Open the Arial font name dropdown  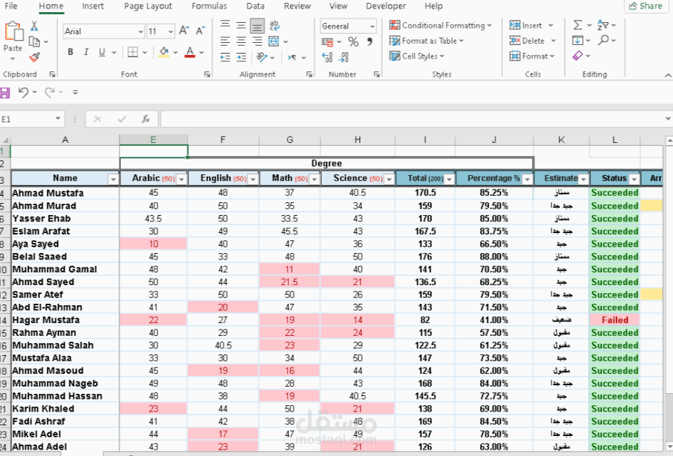(140, 31)
